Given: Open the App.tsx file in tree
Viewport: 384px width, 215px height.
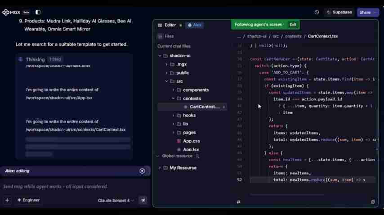Looking at the screenshot, I should click(191, 150).
